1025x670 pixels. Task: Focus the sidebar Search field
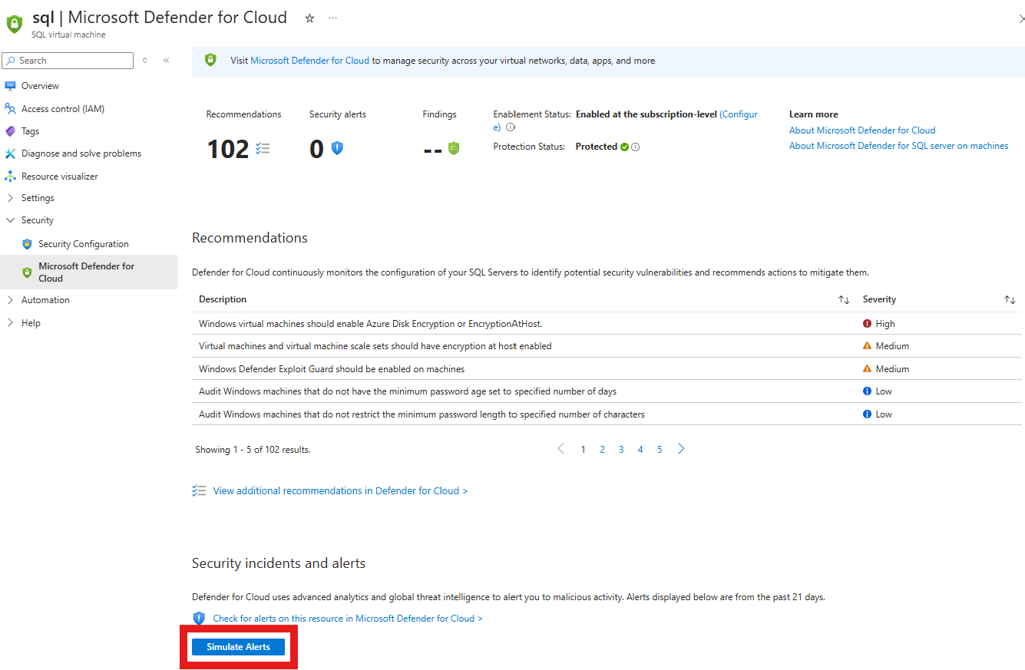point(68,61)
